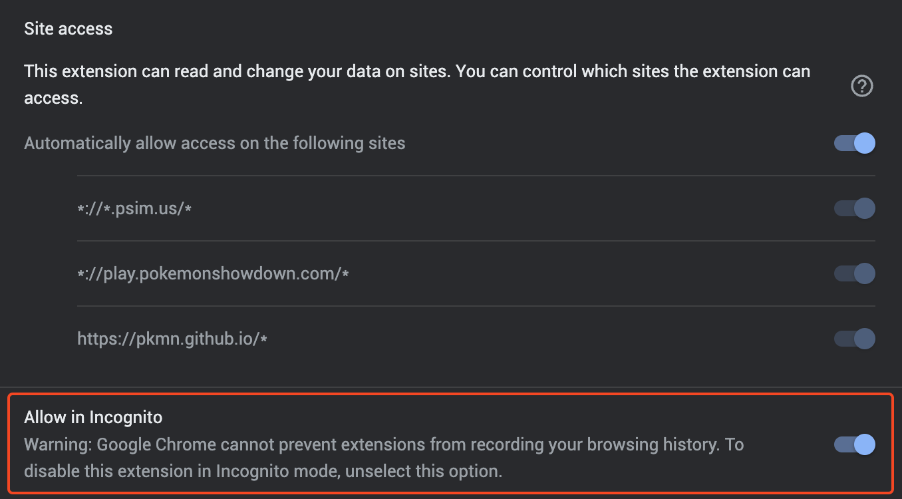Click the "unselect this option" warning line
The image size is (902, 499).
[x=263, y=472]
